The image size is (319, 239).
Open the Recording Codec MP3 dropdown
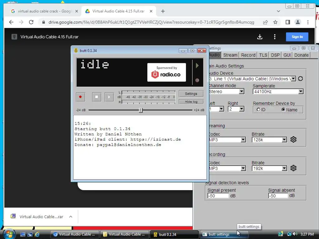point(243,168)
